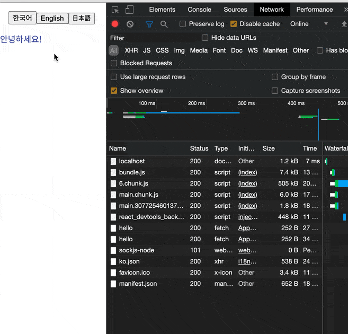The width and height of the screenshot is (348, 334).
Task: Select the main.chunk.js request row
Action: 214,195
